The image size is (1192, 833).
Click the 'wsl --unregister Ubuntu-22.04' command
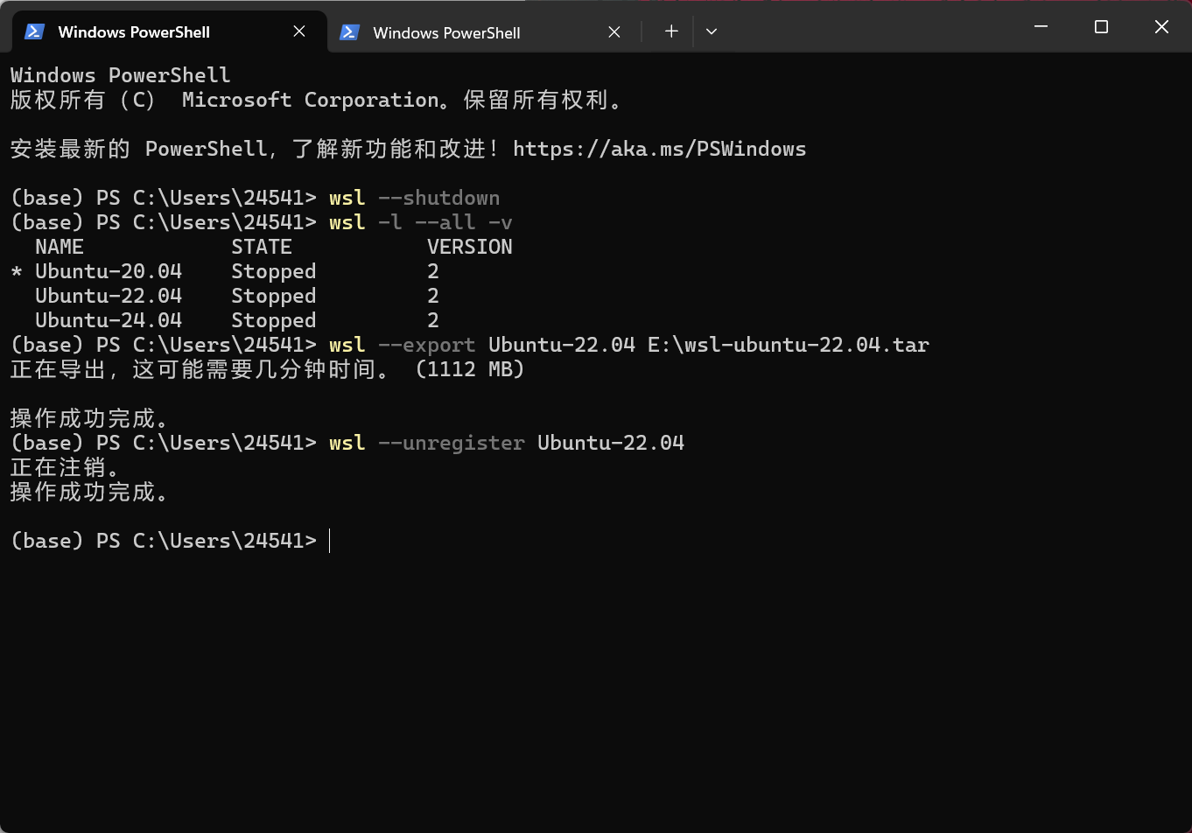point(507,443)
